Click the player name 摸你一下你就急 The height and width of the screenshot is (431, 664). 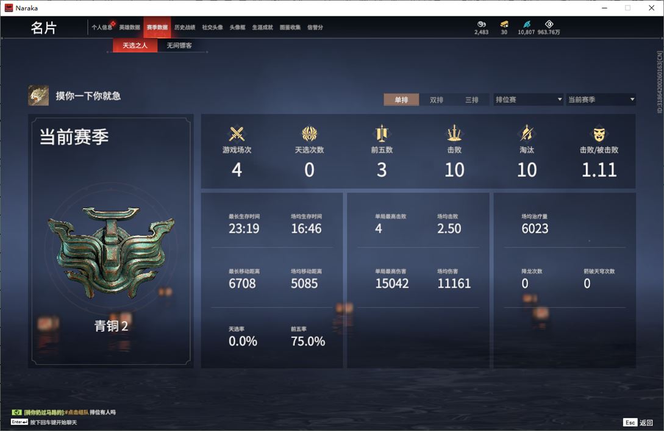pyautogui.click(x=88, y=96)
